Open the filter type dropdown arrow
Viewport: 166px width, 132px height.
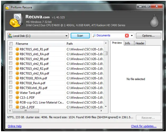[x=132, y=36]
